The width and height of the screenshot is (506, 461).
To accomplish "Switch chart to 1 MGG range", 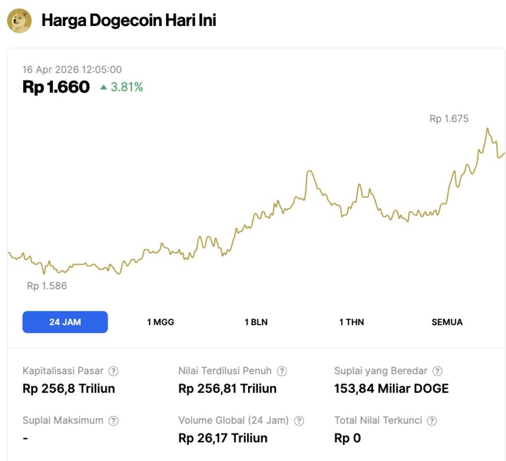I will [x=160, y=322].
